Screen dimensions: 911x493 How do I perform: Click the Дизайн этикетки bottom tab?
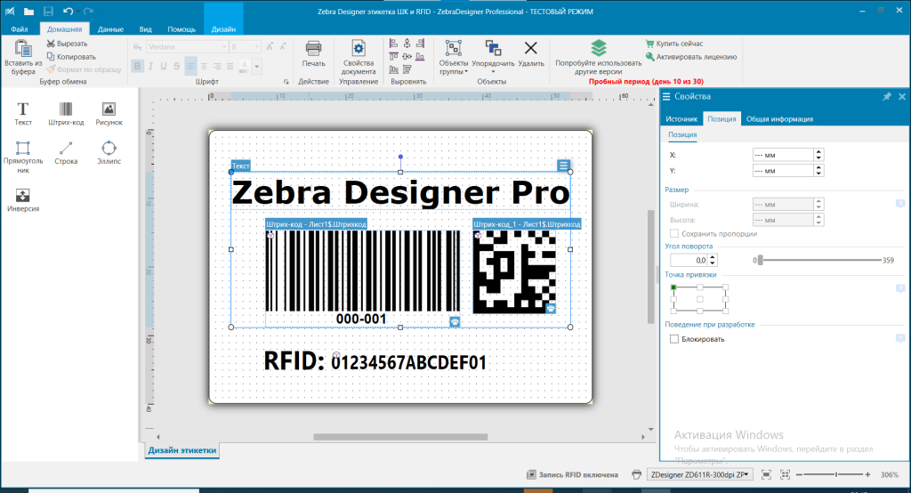point(181,450)
